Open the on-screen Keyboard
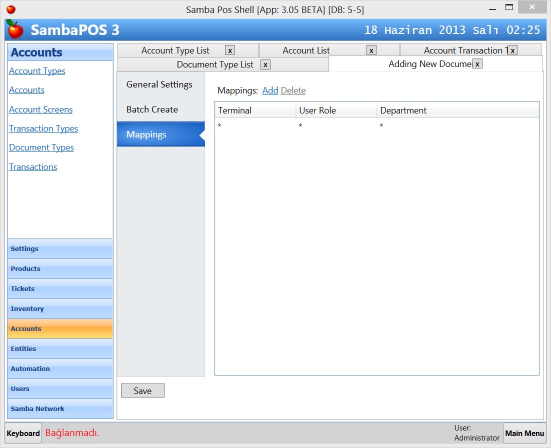 click(22, 433)
